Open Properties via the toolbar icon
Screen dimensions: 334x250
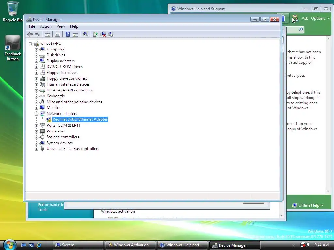57,34
